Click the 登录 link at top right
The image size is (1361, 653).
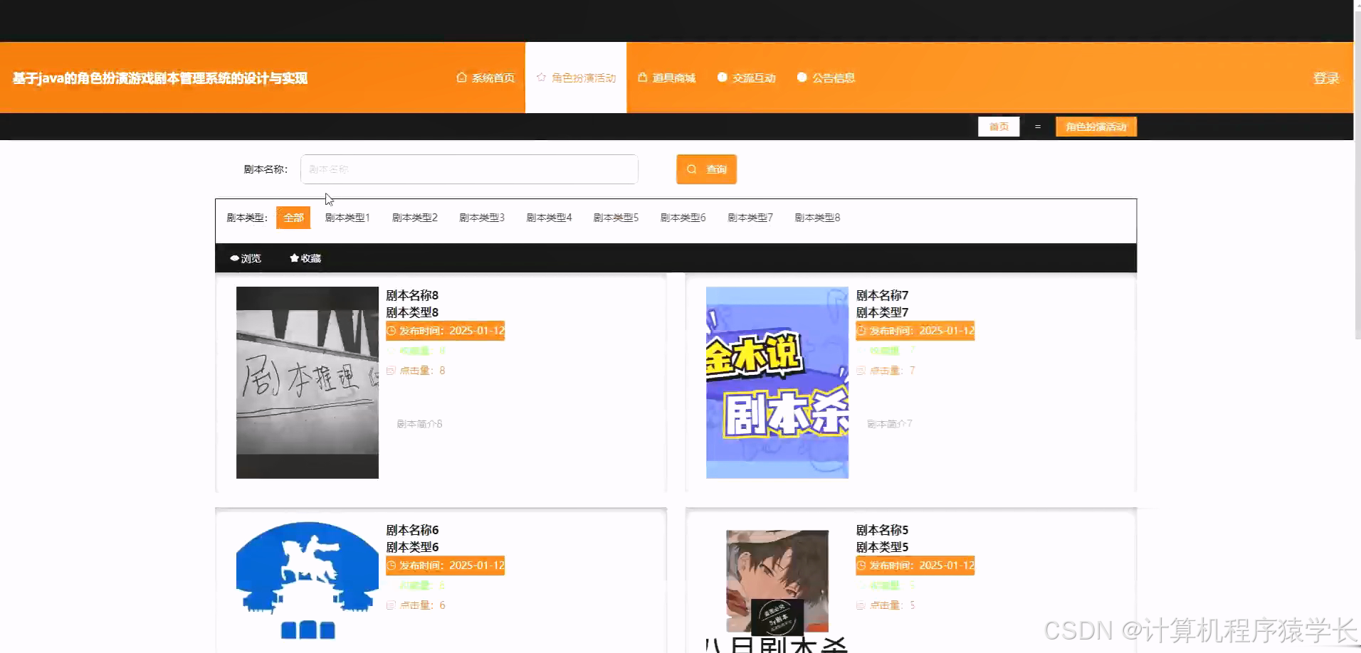pos(1325,78)
